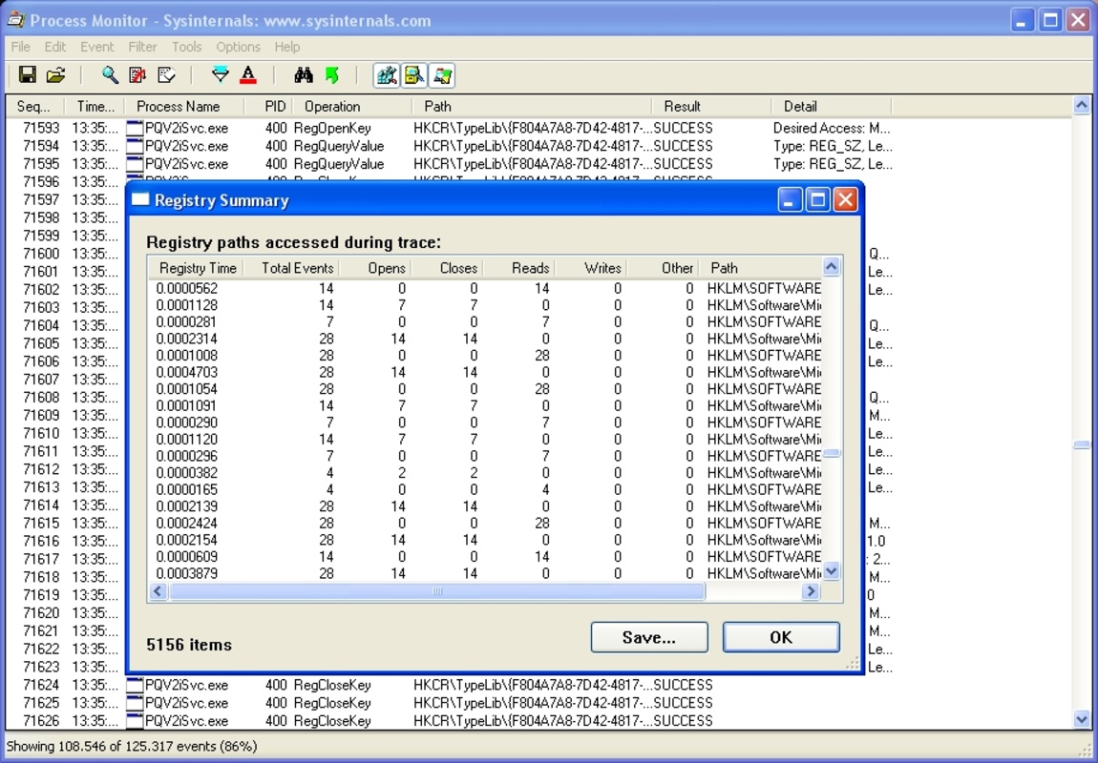Screen dimensions: 1098x763
Task: Toggle Show Process Activity toolbar button
Action: 441,75
